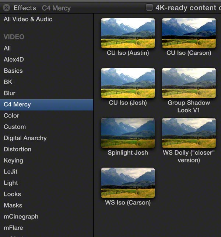Image resolution: width=221 pixels, height=237 pixels.
Task: Select the CU Iso (Josh) effect thumbnail
Action: 128,83
